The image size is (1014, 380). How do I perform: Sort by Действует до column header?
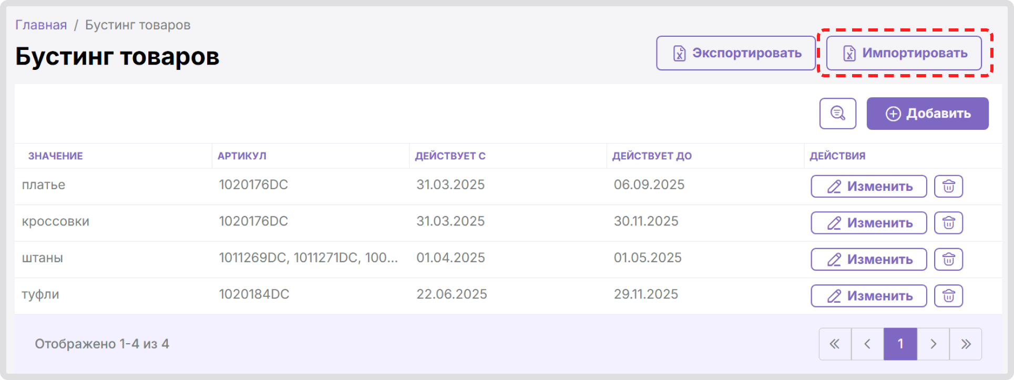pos(652,156)
